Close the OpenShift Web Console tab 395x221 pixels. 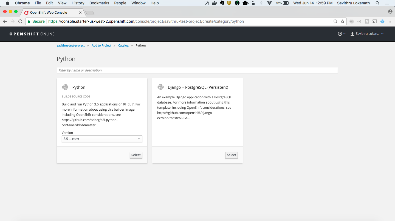point(80,13)
